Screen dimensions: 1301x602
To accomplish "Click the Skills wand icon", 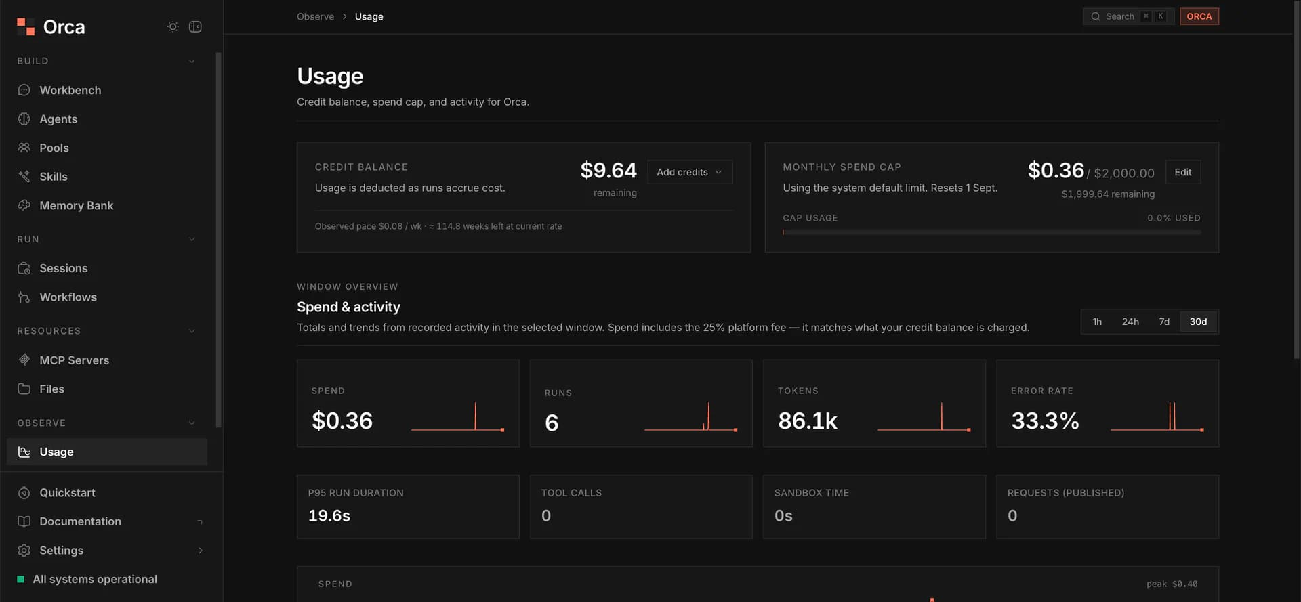I will coord(24,176).
